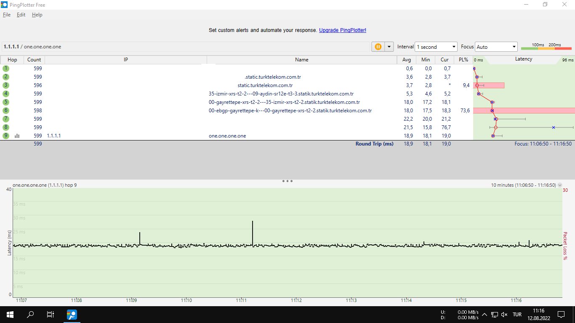Click the PingPlotter taskbar icon
575x323 pixels.
[72, 315]
